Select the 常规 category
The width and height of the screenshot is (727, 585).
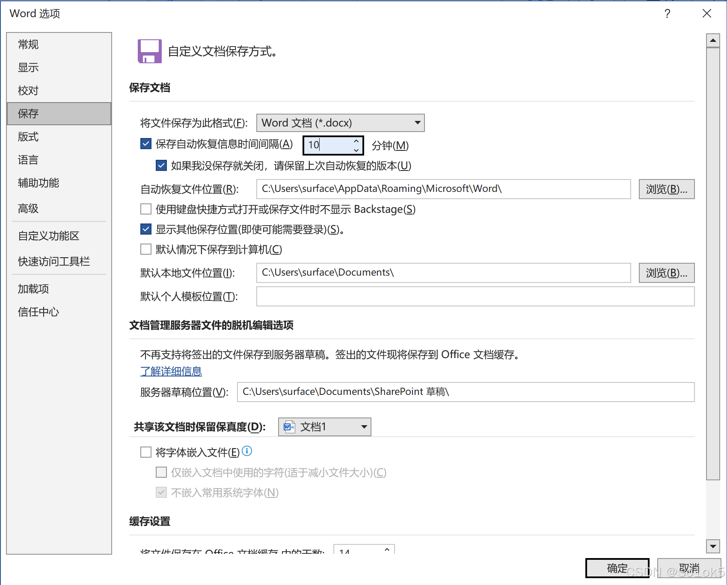pyautogui.click(x=59, y=44)
